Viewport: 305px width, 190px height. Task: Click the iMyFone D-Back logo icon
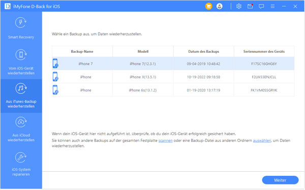click(8, 6)
